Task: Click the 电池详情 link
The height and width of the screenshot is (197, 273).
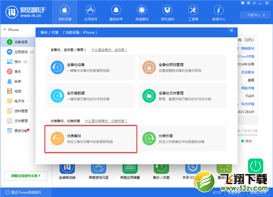Action: pos(248,104)
